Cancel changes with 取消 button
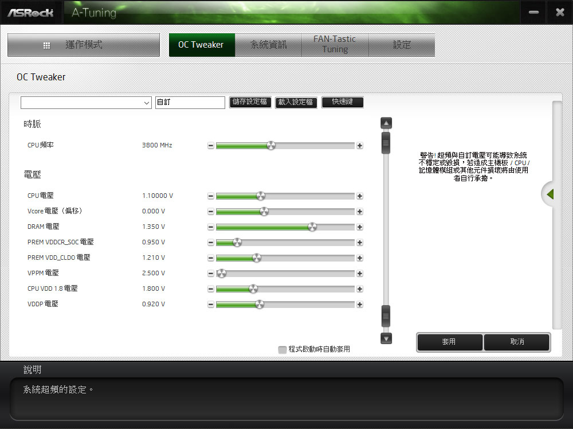Image resolution: width=573 pixels, height=429 pixels. (x=517, y=342)
